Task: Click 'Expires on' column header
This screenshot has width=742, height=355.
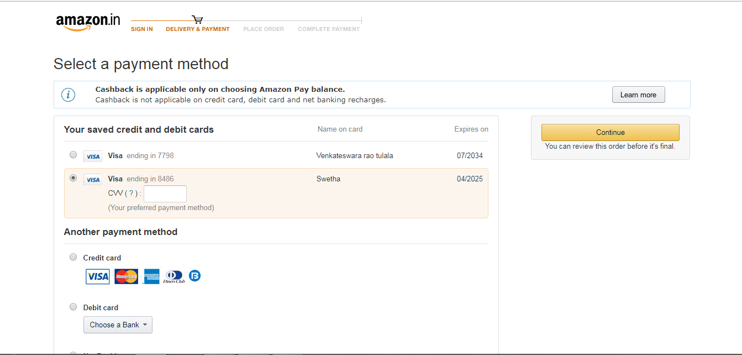Action: [x=471, y=129]
